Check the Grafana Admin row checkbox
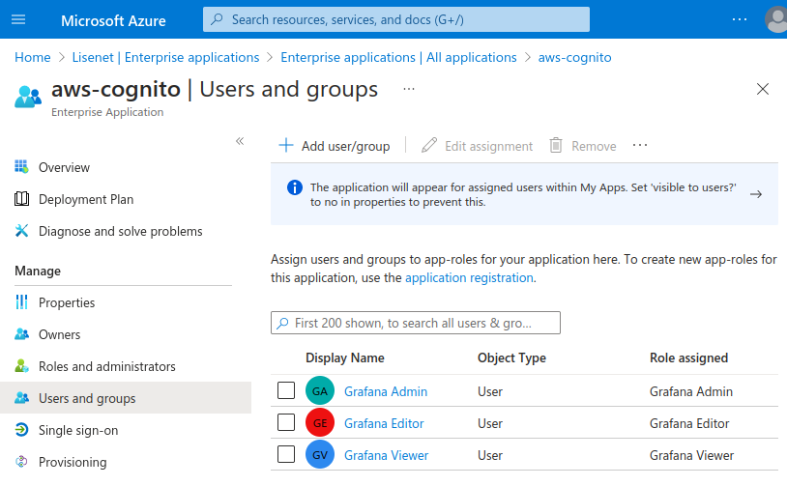Image resolution: width=787 pixels, height=486 pixels. point(286,390)
